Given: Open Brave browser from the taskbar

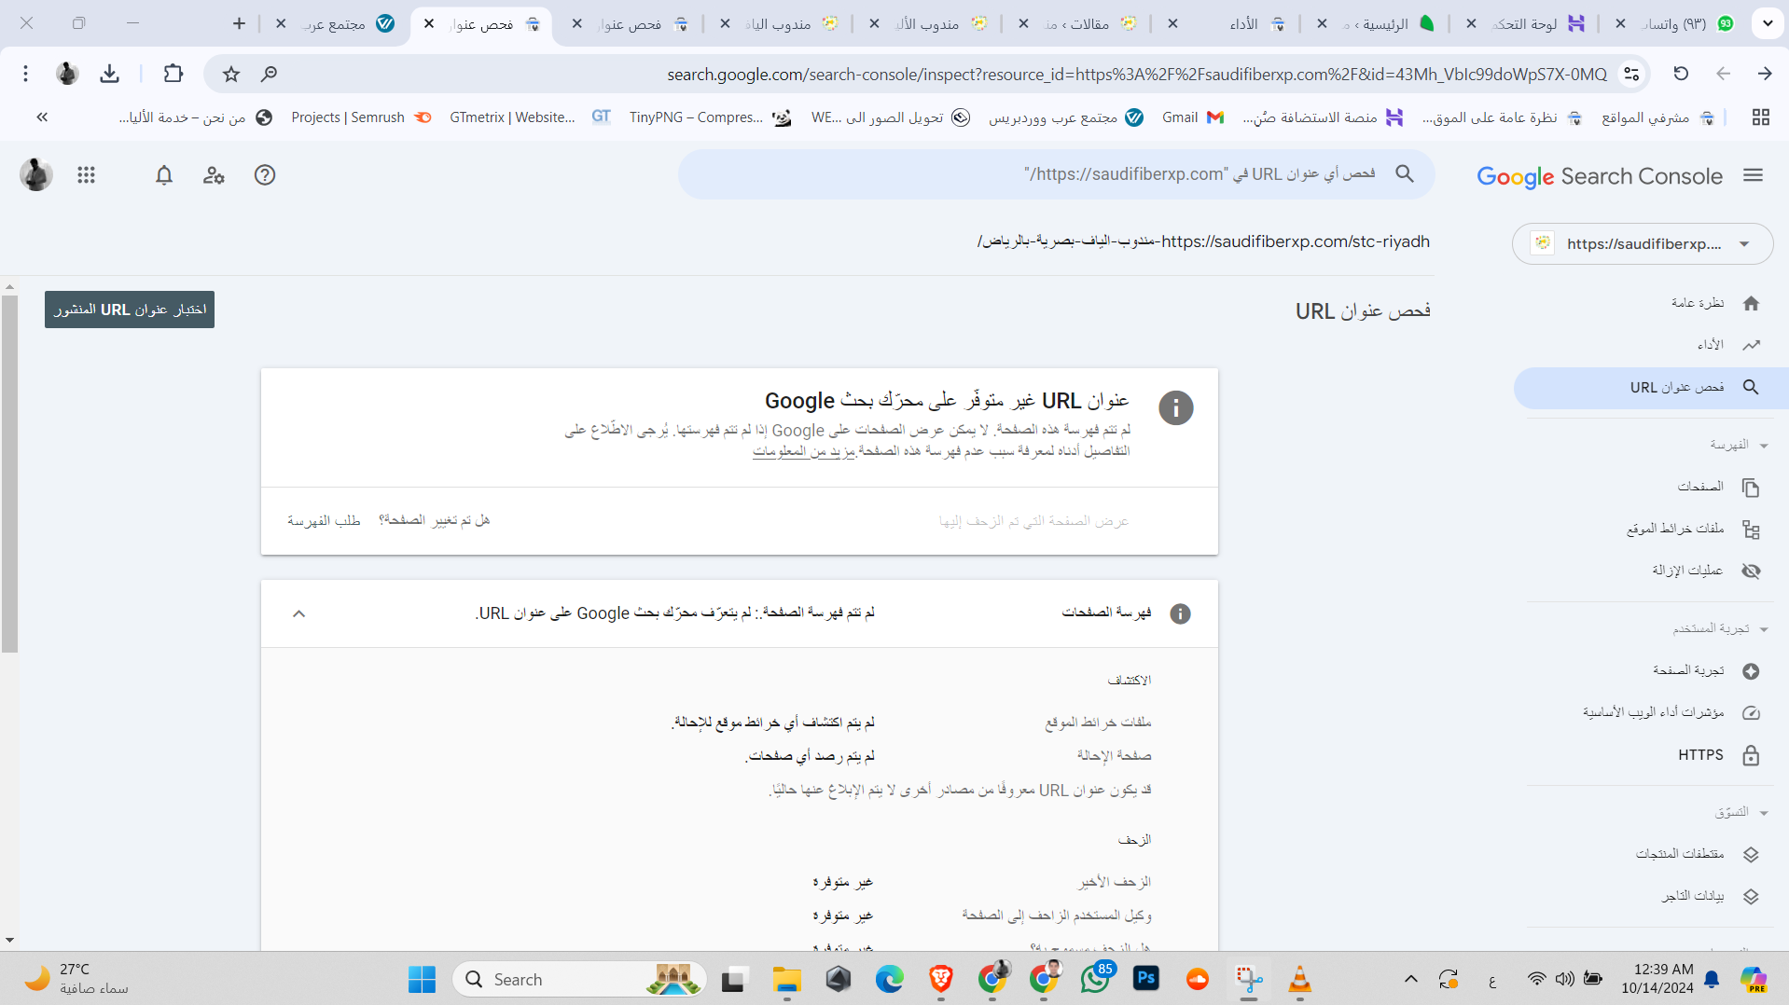Looking at the screenshot, I should pyautogui.click(x=941, y=979).
